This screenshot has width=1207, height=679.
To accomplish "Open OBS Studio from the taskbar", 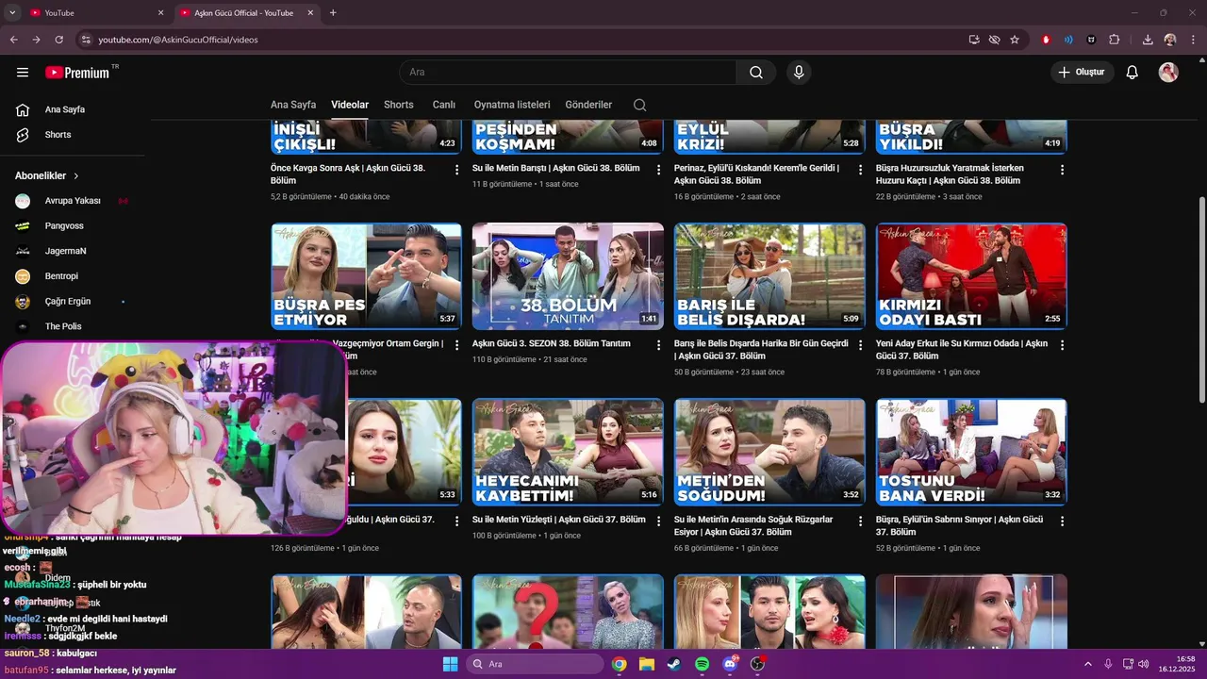I will click(x=757, y=664).
